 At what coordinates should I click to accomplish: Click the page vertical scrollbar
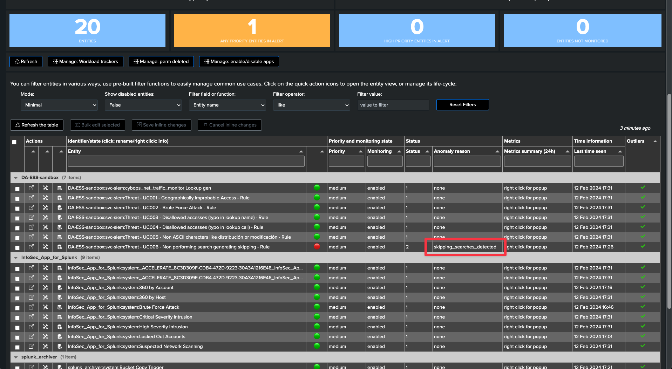669,201
